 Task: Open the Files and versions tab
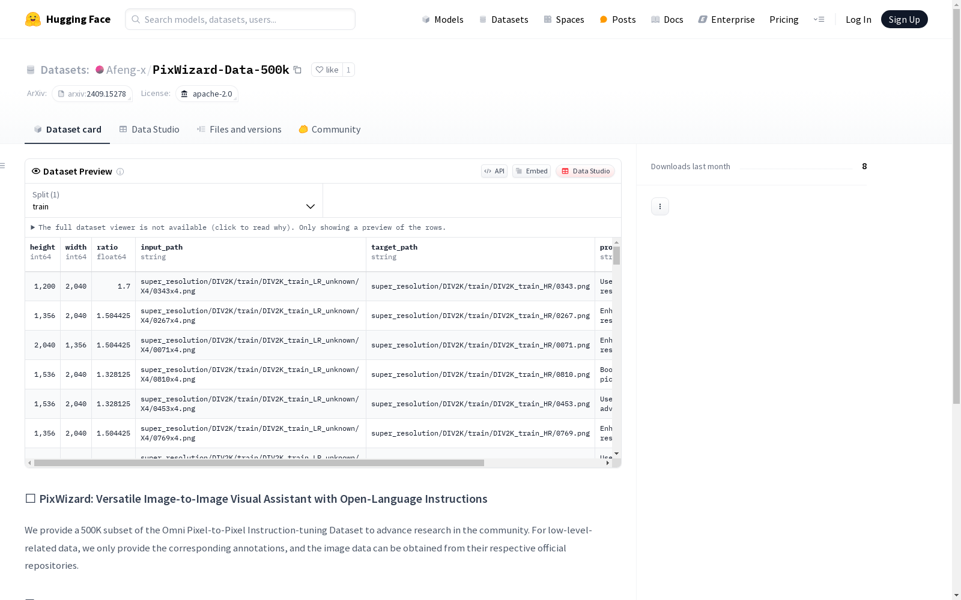tap(239, 130)
